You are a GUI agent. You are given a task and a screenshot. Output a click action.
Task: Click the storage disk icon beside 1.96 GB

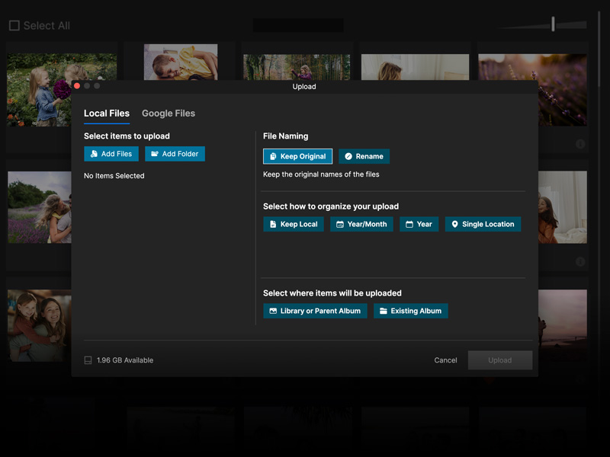point(88,360)
